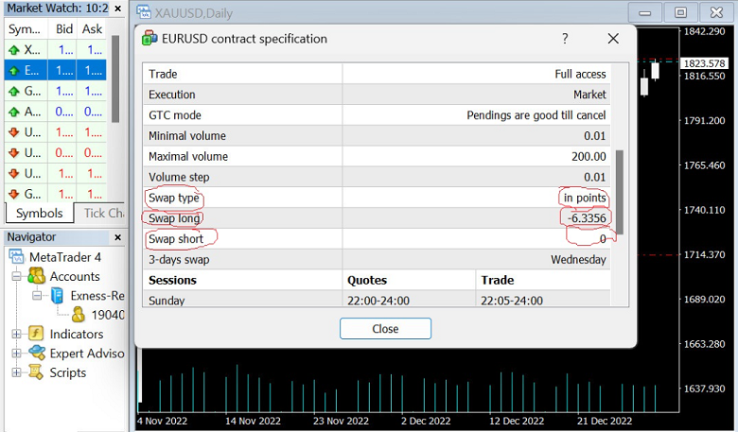
Task: Click the EURUSD contract specification dialog icon
Action: pos(150,39)
